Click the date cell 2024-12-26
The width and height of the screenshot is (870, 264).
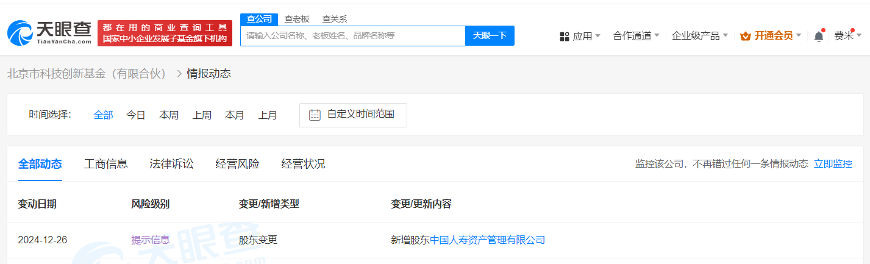pyautogui.click(x=43, y=240)
